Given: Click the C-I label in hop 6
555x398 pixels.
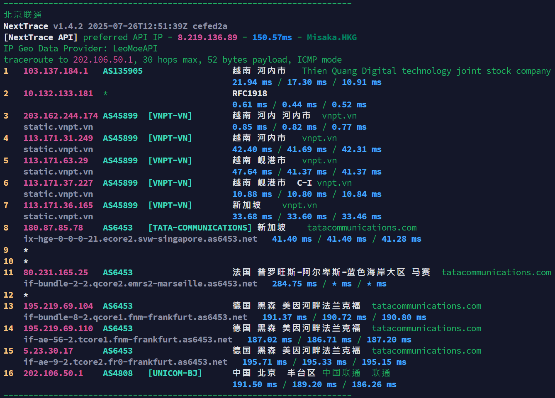Looking at the screenshot, I should point(304,183).
